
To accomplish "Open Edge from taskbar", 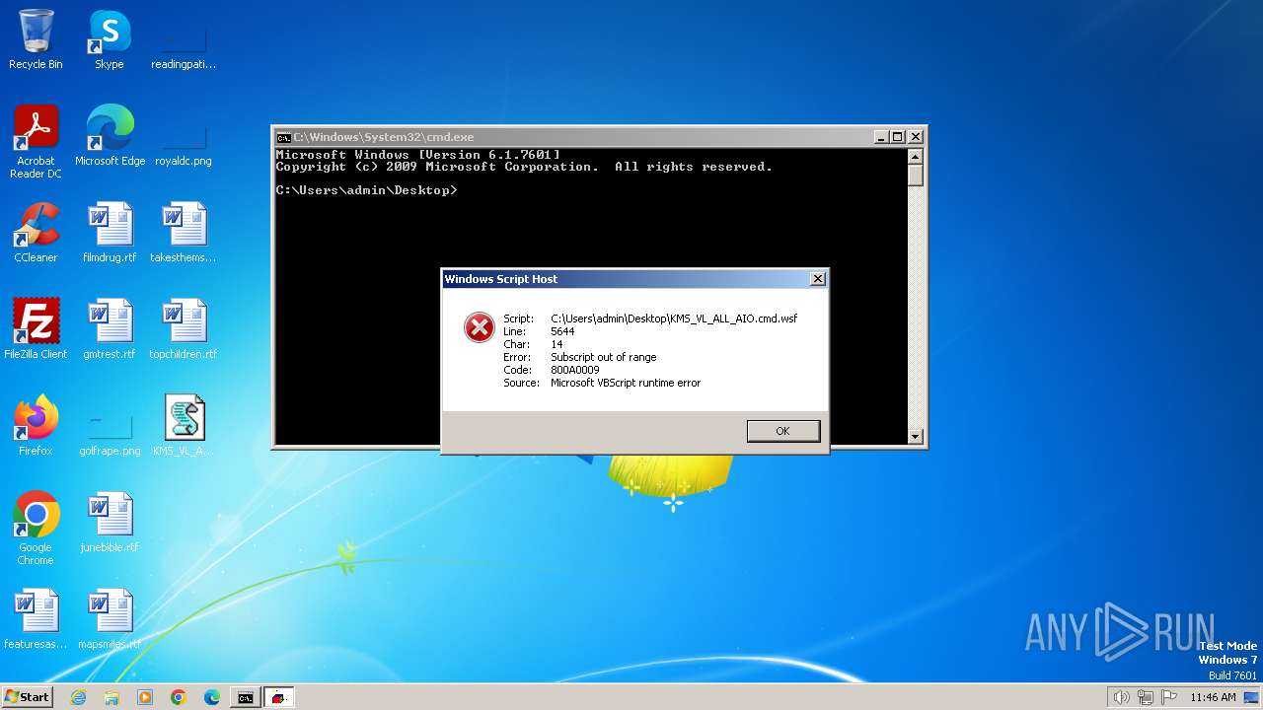I will click(212, 697).
